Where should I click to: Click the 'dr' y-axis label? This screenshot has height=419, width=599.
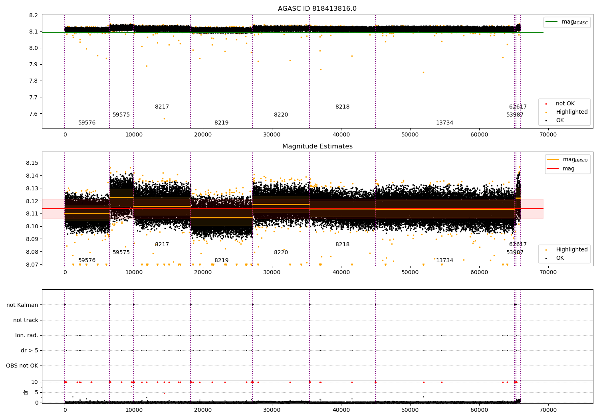coord(26,392)
